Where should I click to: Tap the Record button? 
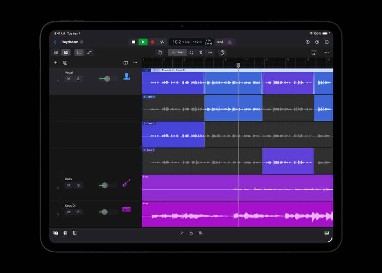pyautogui.click(x=152, y=42)
